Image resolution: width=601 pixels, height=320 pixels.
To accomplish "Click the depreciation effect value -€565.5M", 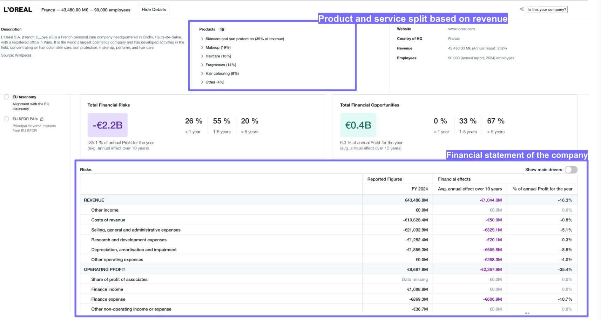I will (x=492, y=250).
